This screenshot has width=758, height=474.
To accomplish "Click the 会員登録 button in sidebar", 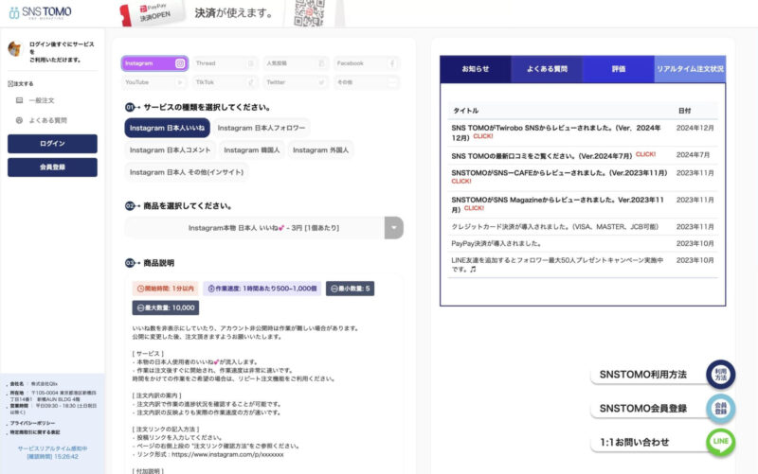I will (52, 167).
